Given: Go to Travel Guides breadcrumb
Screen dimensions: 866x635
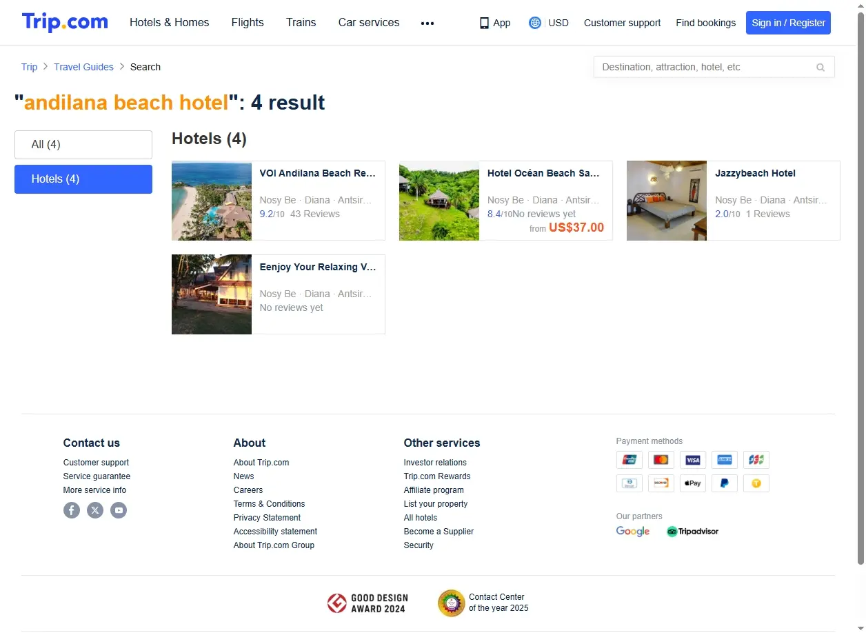Looking at the screenshot, I should pyautogui.click(x=83, y=67).
